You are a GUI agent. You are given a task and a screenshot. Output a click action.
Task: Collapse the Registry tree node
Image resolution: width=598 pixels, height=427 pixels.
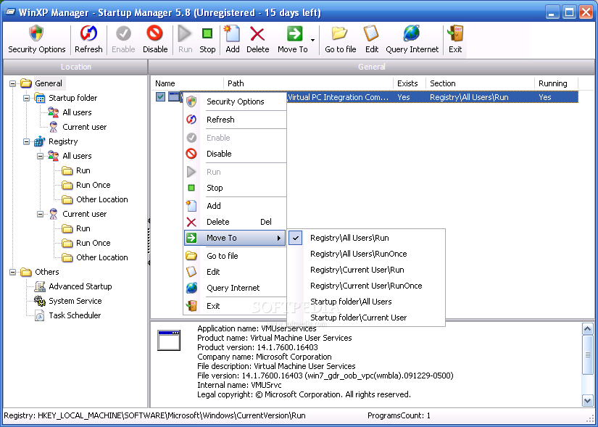pos(26,141)
